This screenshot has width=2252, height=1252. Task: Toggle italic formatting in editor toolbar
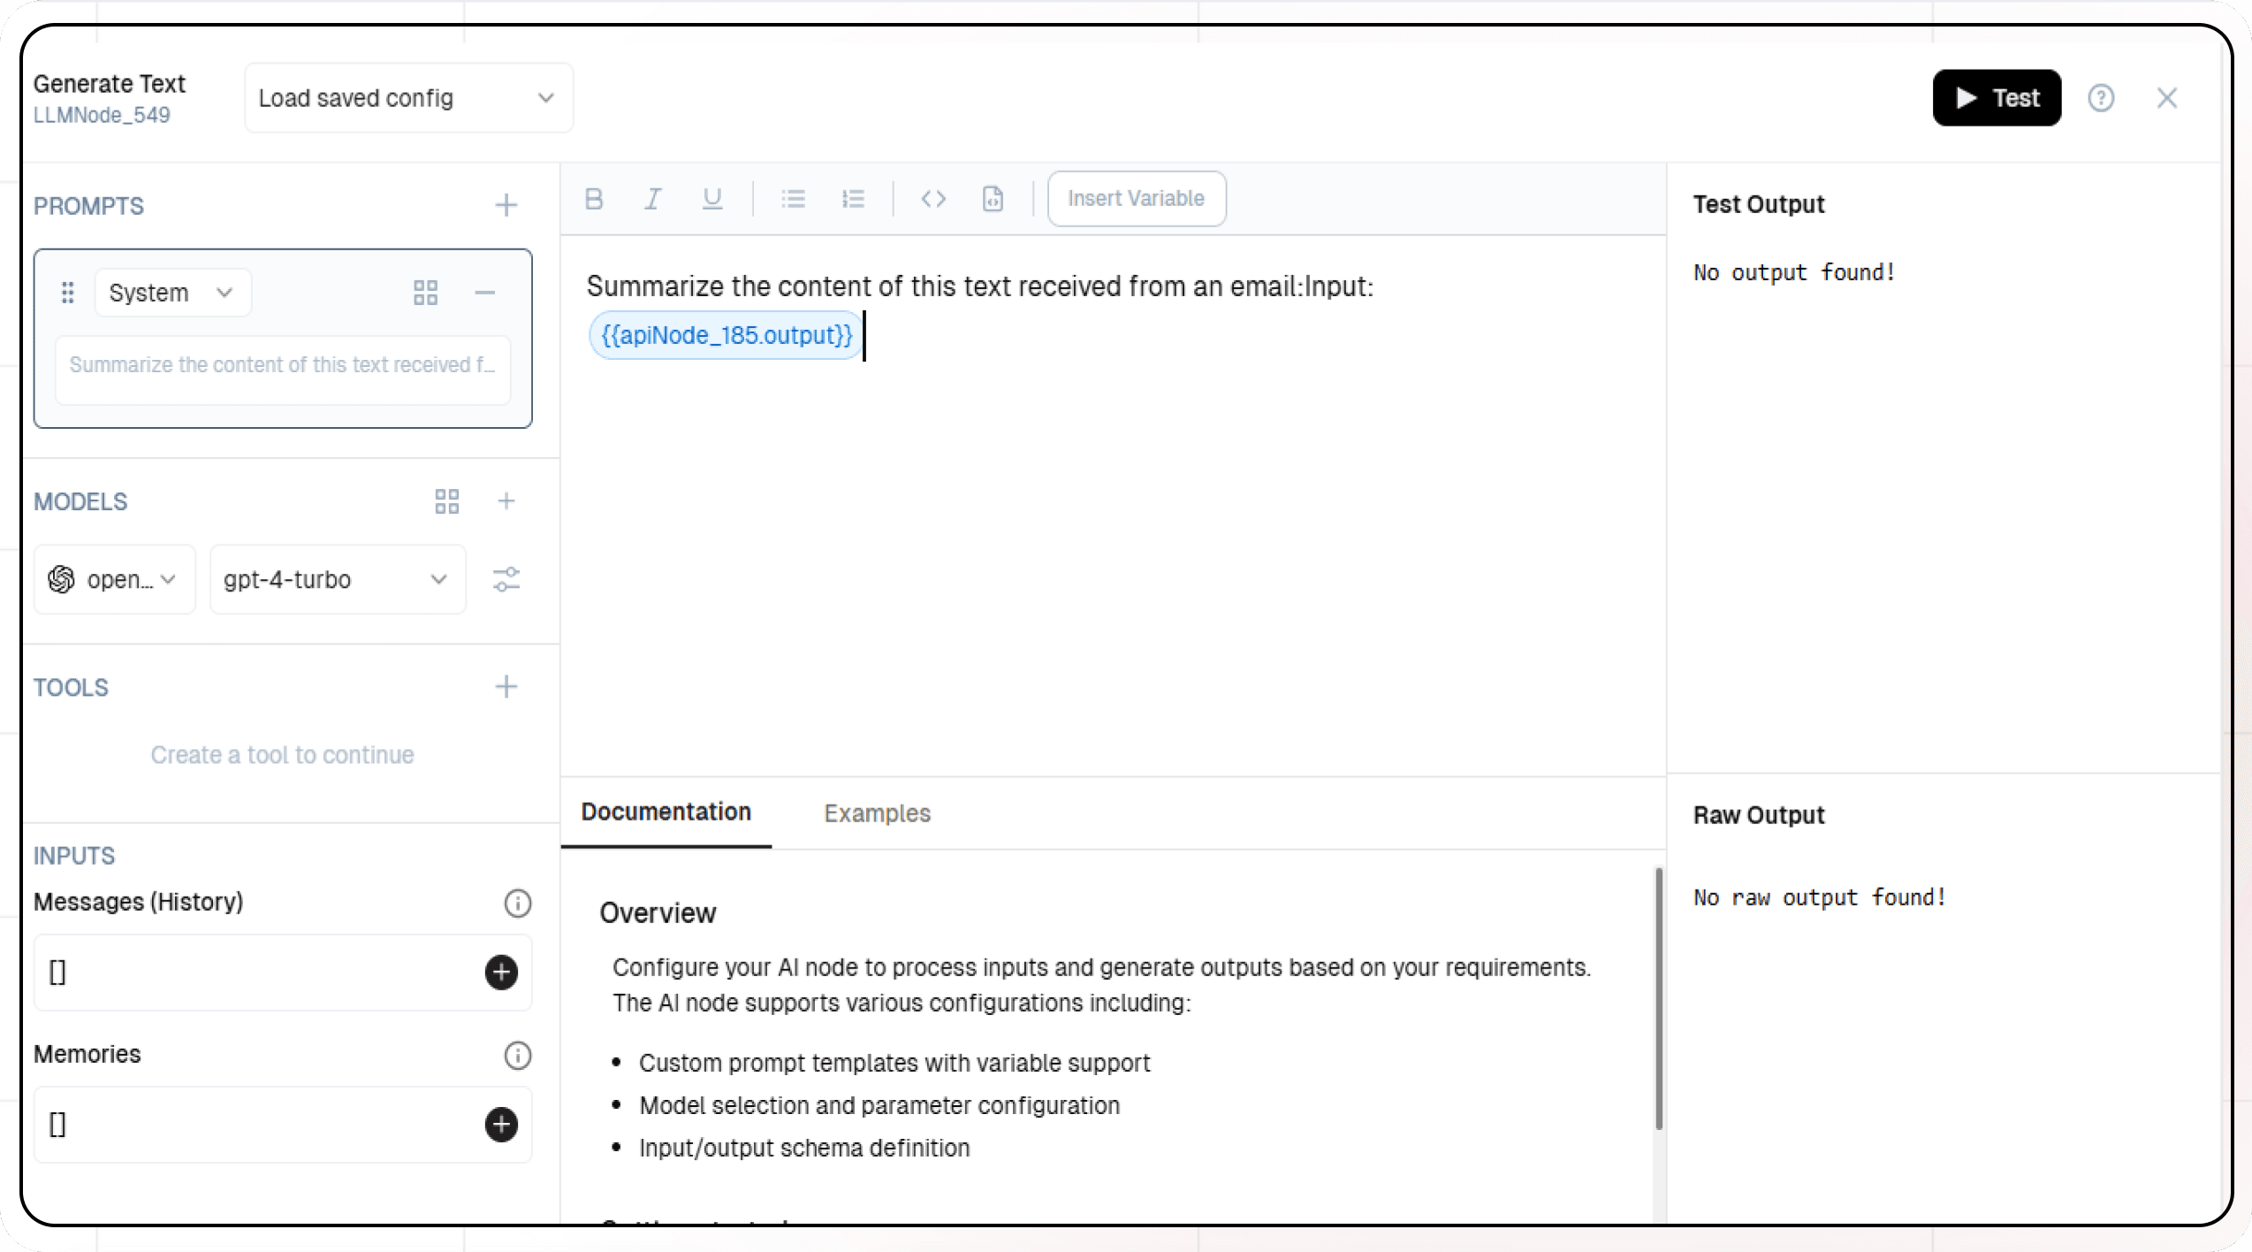pos(653,199)
